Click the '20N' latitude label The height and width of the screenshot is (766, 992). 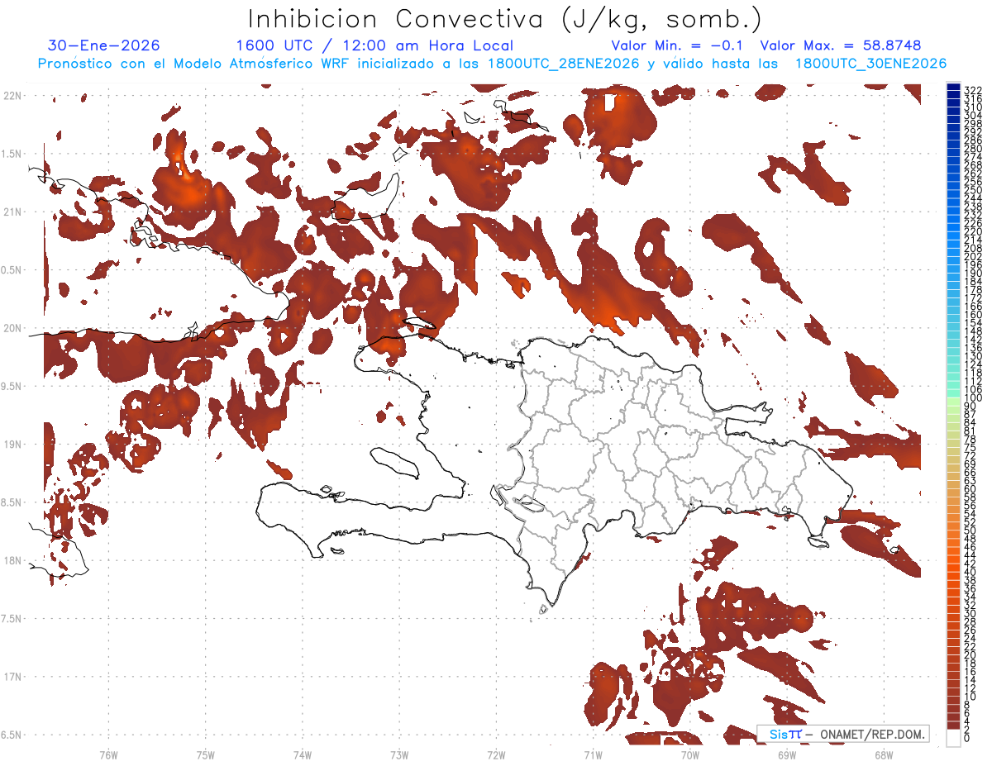tap(12, 329)
